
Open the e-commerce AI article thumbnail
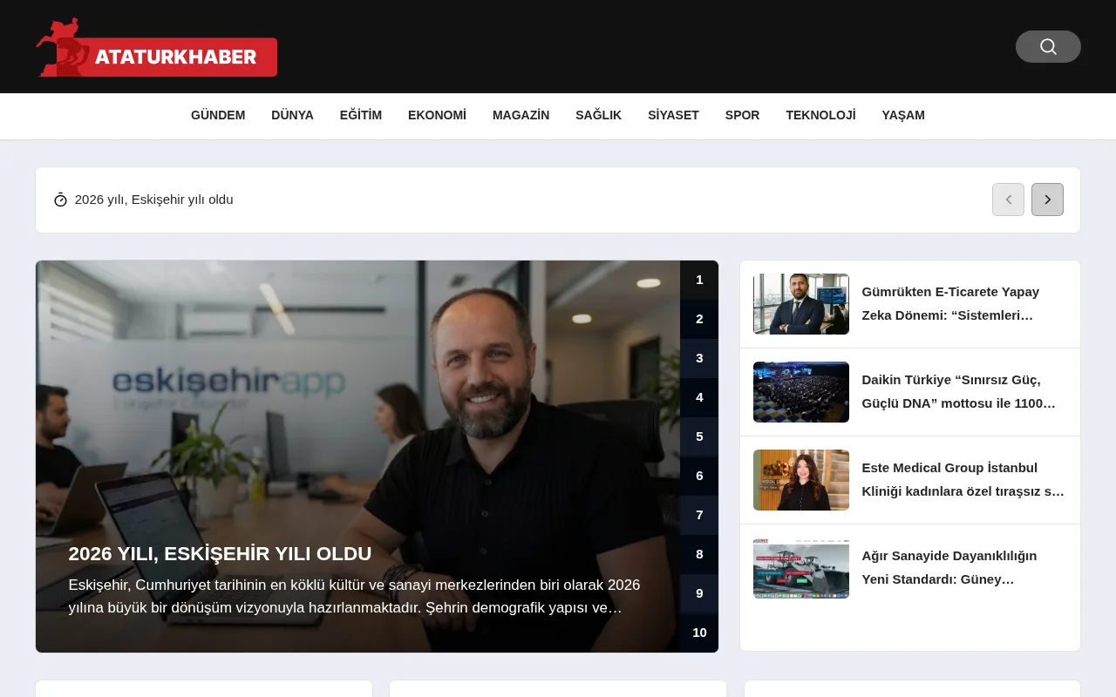800,304
